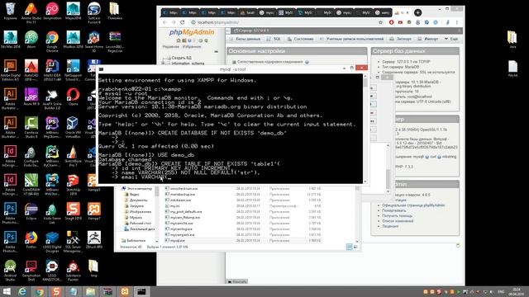Launch CorelDRAW X7 desktop shortcut
This screenshot has height=297, width=529.
[31, 185]
